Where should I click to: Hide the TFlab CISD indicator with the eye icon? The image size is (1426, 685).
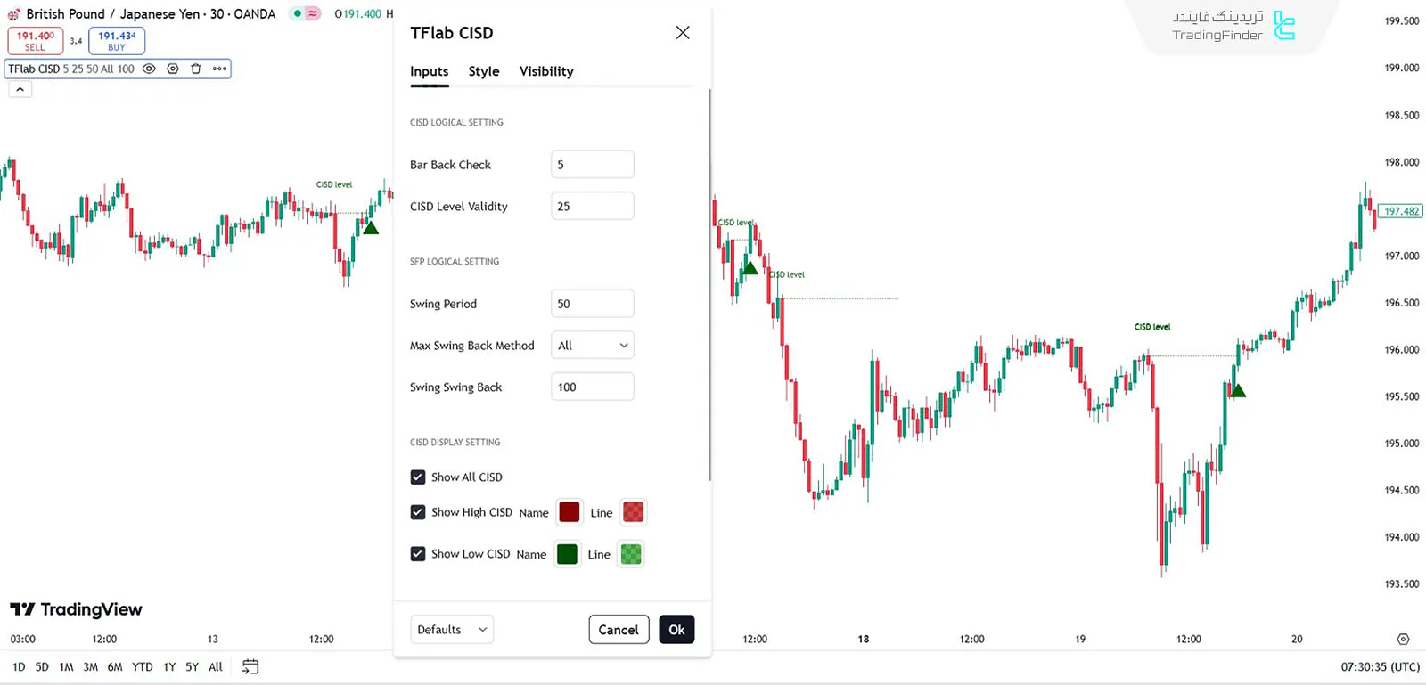(148, 69)
